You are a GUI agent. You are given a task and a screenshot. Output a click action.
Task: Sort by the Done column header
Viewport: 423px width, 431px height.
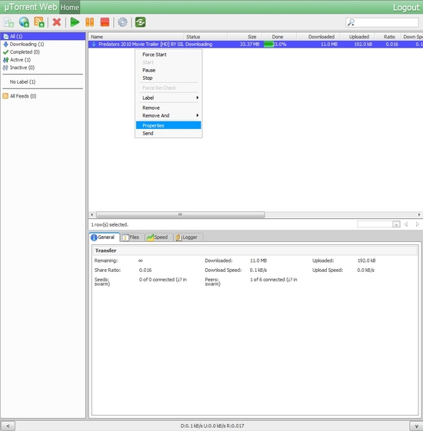point(279,37)
